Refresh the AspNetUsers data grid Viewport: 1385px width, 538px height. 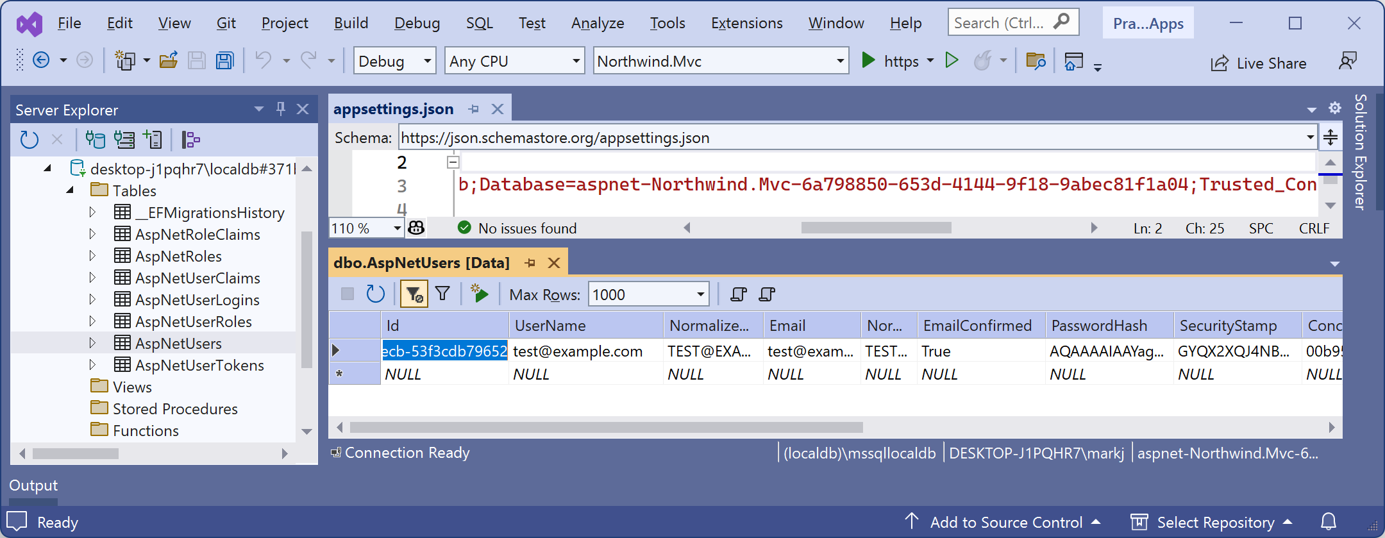coord(375,294)
